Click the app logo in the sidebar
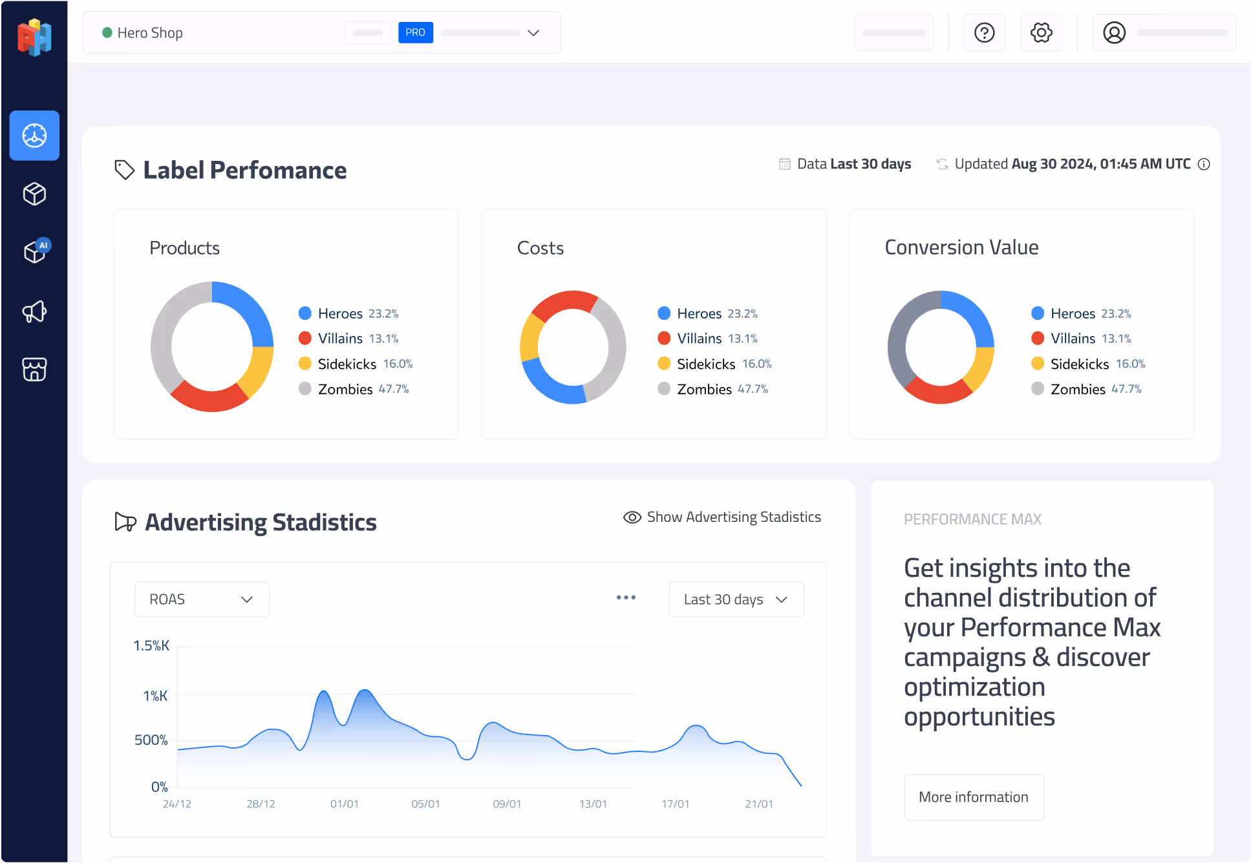 (x=34, y=37)
